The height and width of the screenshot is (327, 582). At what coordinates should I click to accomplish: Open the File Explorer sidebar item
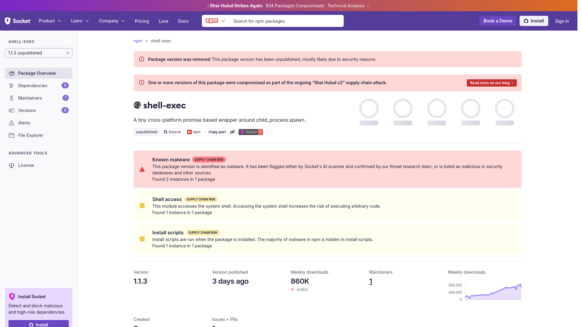tap(30, 135)
